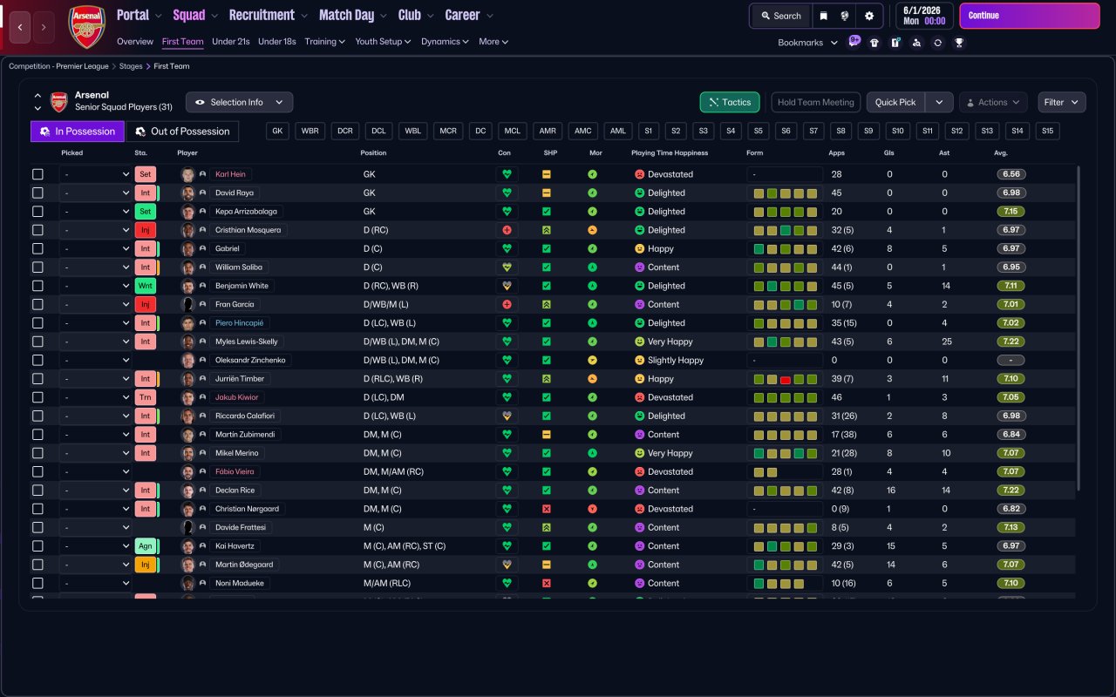Select the GK position button
The height and width of the screenshot is (697, 1116).
pos(278,131)
